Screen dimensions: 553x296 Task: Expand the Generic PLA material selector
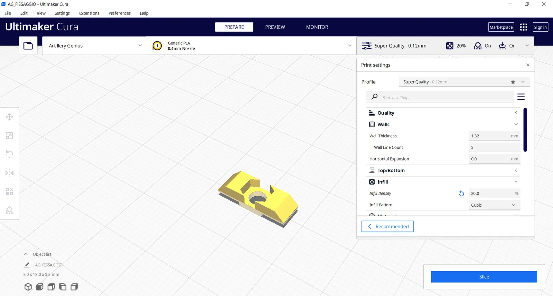[252, 46]
